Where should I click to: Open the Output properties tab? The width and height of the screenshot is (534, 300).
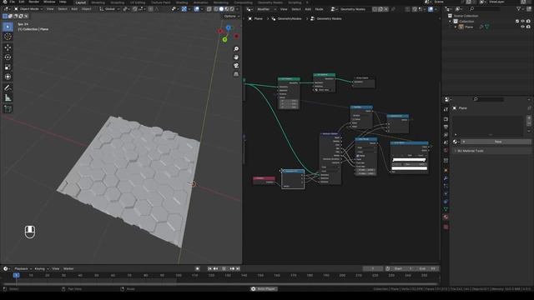[446, 127]
